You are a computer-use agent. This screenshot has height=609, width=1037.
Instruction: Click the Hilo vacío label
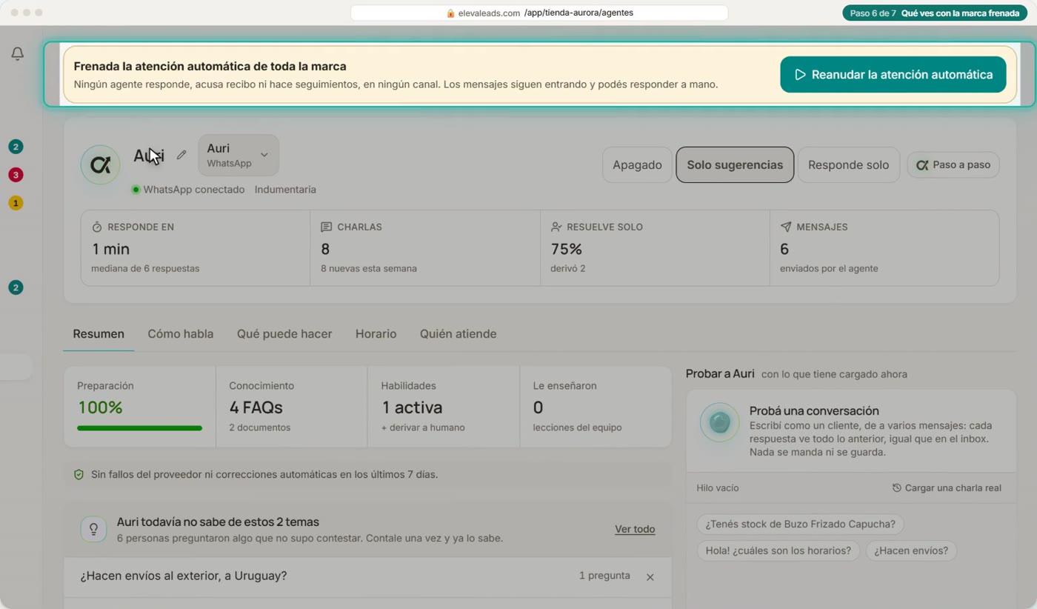[718, 488]
